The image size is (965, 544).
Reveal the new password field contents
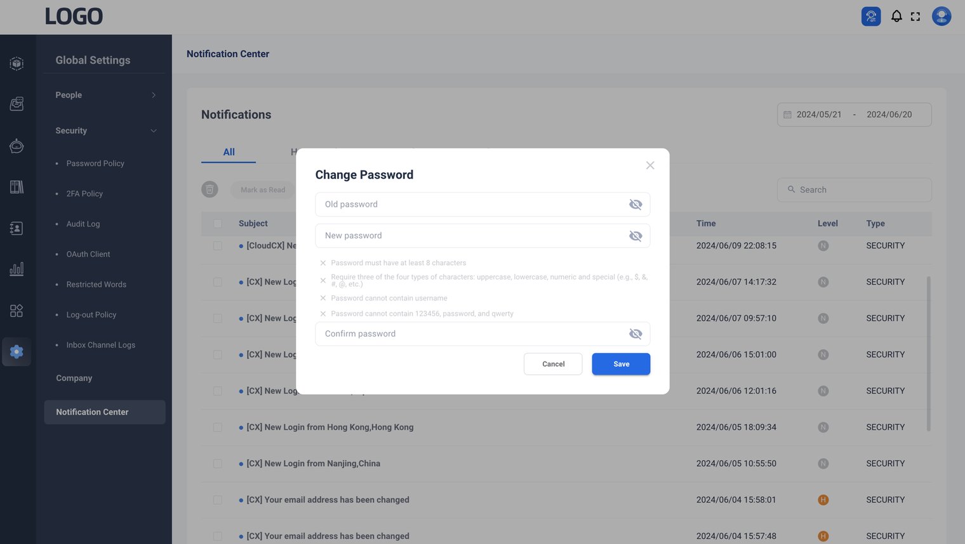pyautogui.click(x=635, y=236)
